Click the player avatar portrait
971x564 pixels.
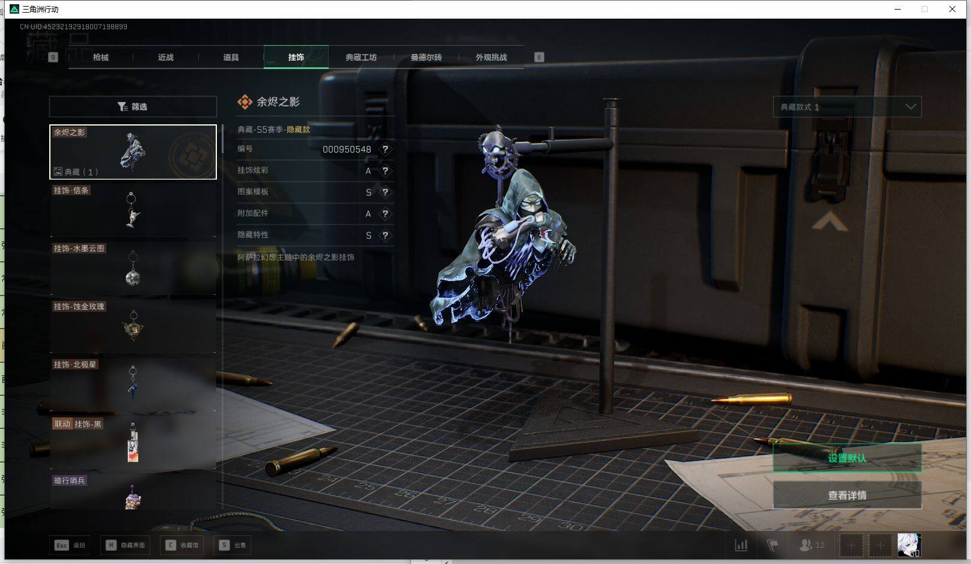909,545
